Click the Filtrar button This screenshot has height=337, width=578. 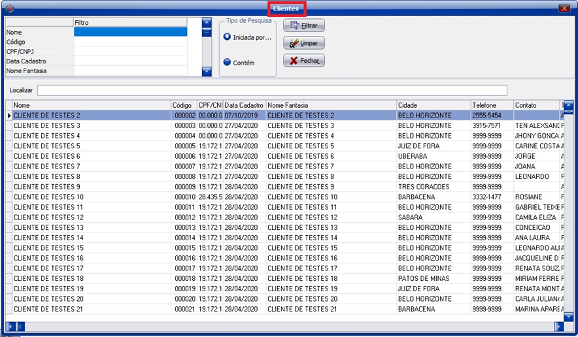304,25
